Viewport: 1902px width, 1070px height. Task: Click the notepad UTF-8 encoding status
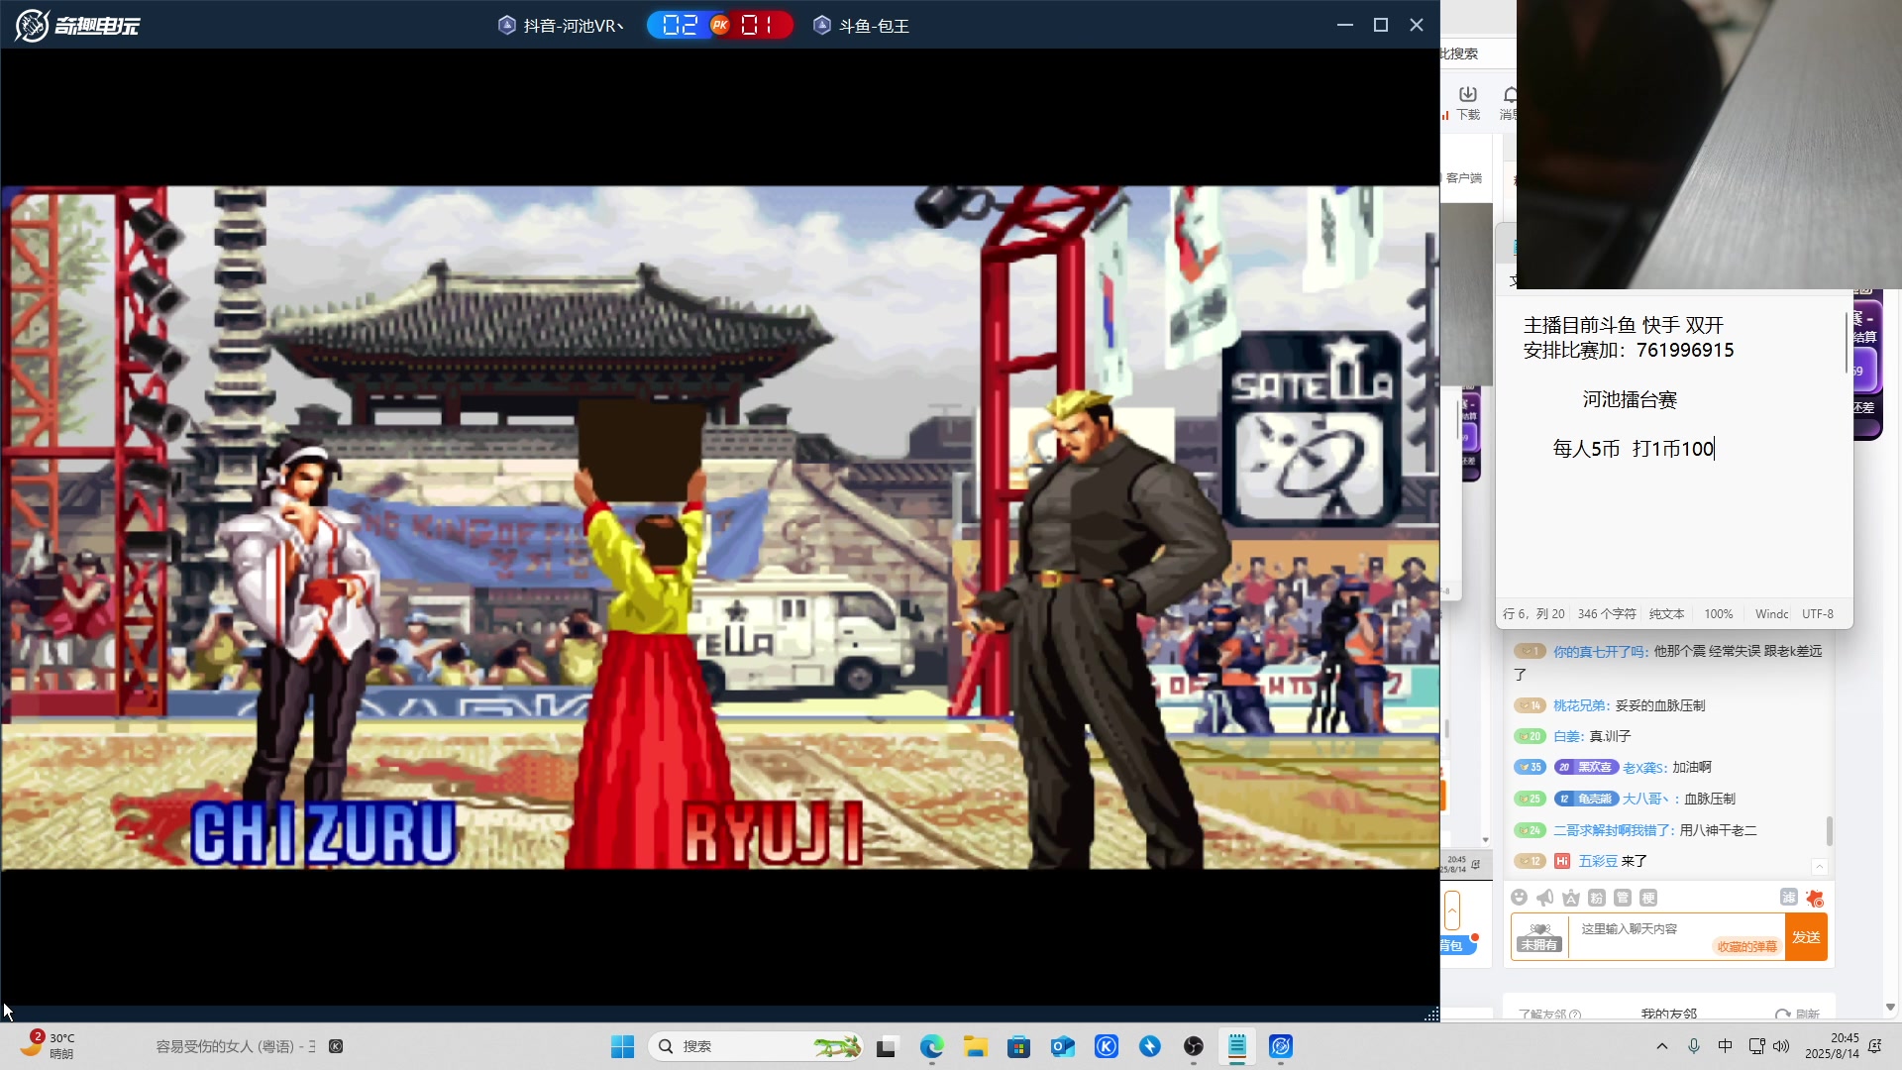(1818, 614)
